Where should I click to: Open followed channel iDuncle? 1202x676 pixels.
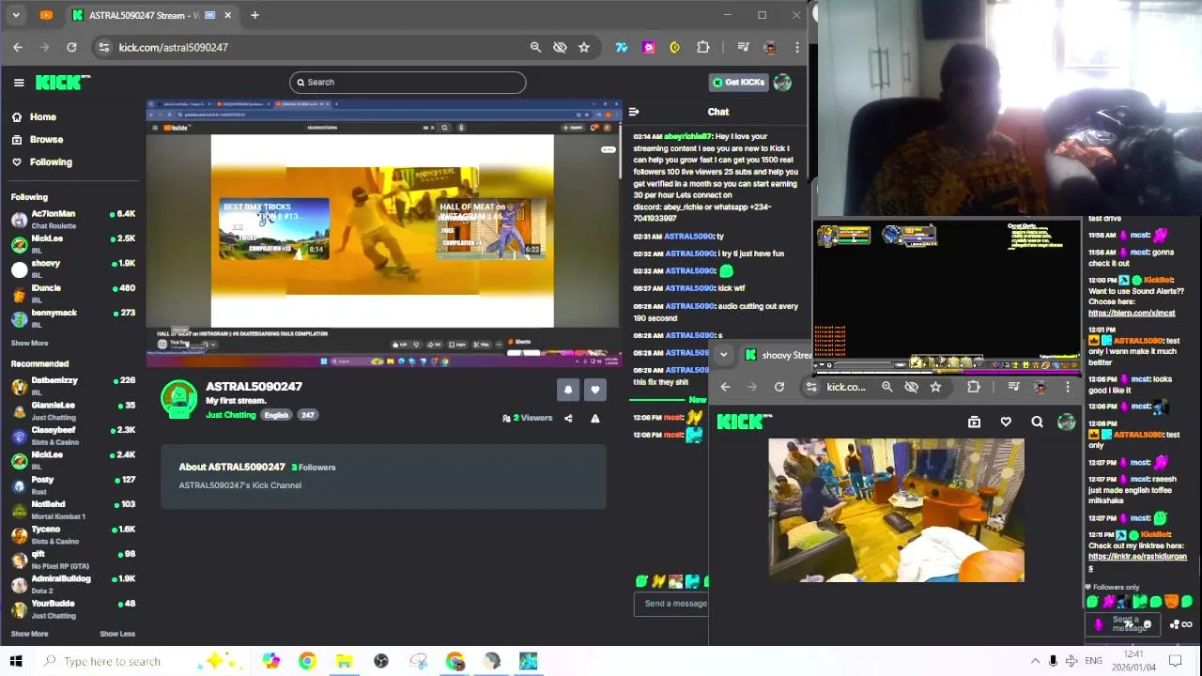click(73, 293)
